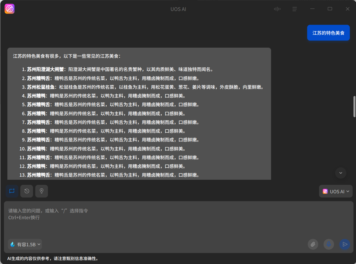The height and width of the screenshot is (264, 356).
Task: Click list item 10 苏州糟鸭
Action: click(x=102, y=149)
